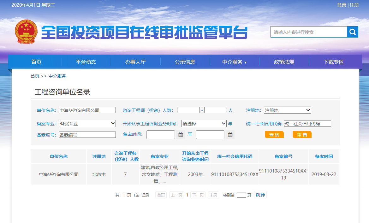The height and width of the screenshot is (223, 369).
Task: Go to the 办事大厅 navigation tab
Action: point(135,62)
